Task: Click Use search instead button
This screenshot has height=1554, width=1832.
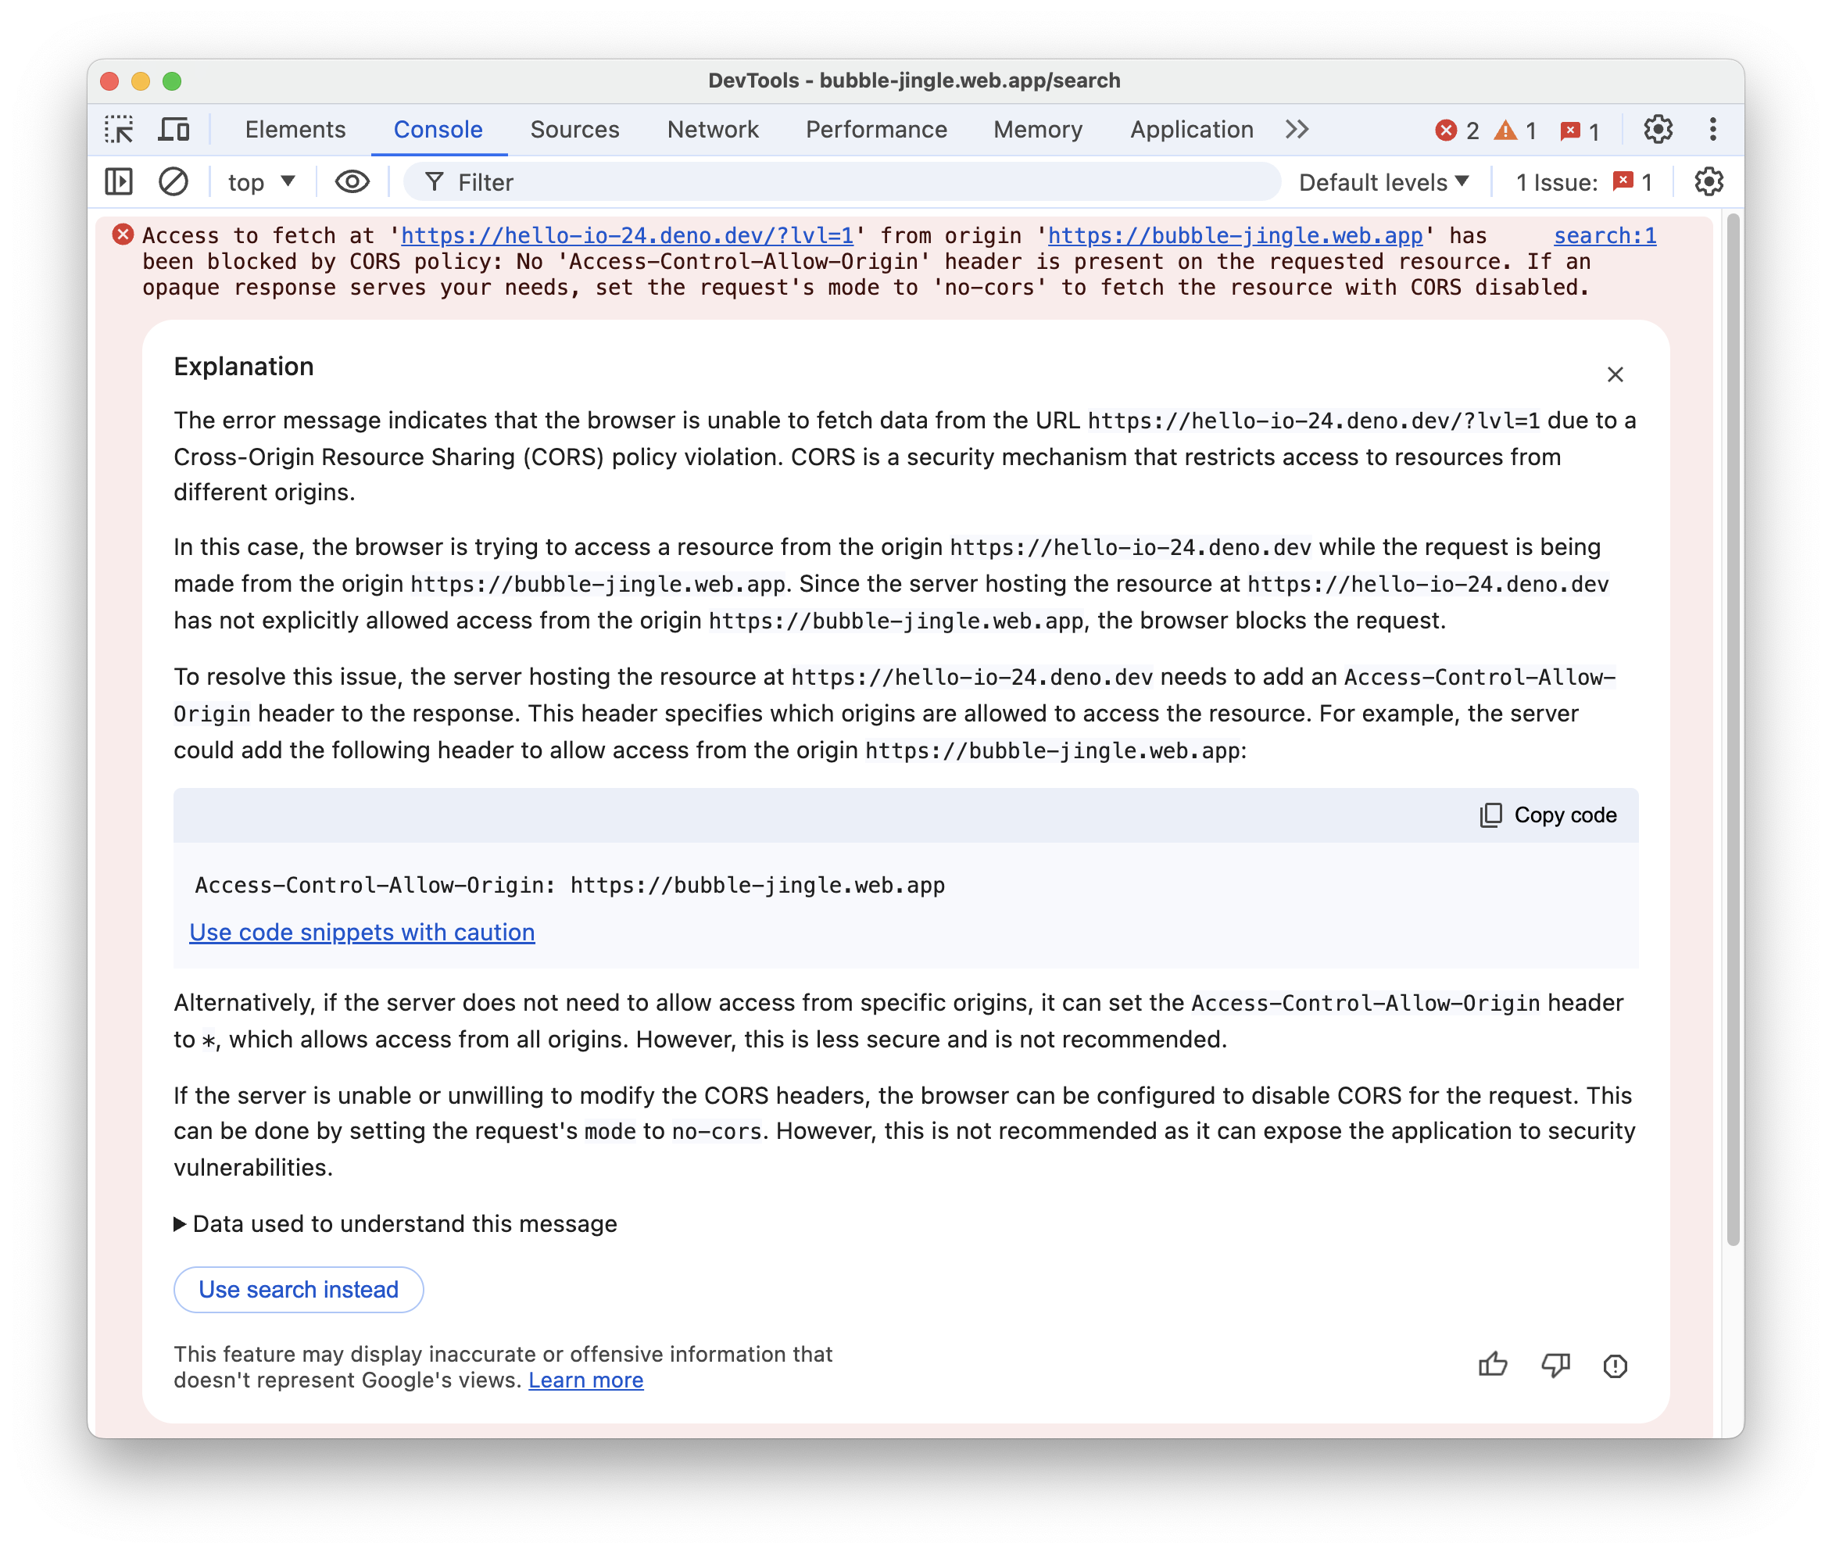Action: tap(299, 1289)
